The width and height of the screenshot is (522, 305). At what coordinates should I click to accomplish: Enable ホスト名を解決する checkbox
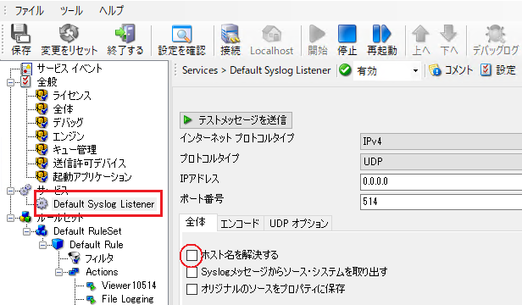pos(192,255)
